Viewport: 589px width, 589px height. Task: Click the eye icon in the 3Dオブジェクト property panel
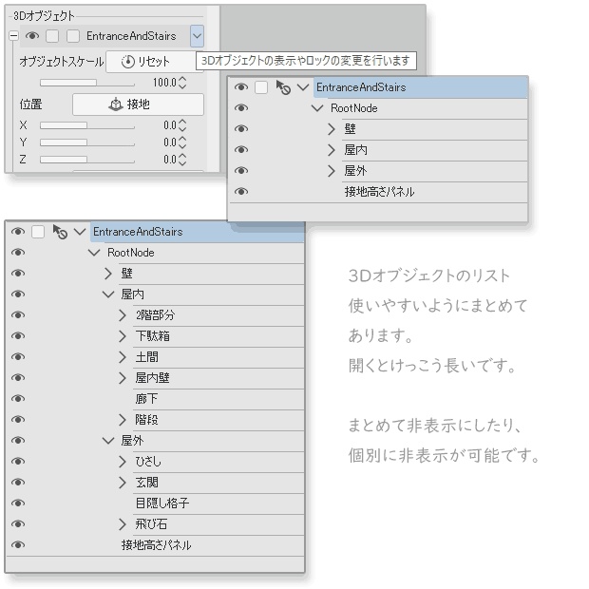(x=32, y=36)
